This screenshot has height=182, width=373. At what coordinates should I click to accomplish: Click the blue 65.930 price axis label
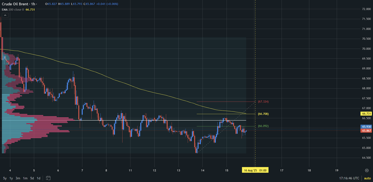coord(366,127)
